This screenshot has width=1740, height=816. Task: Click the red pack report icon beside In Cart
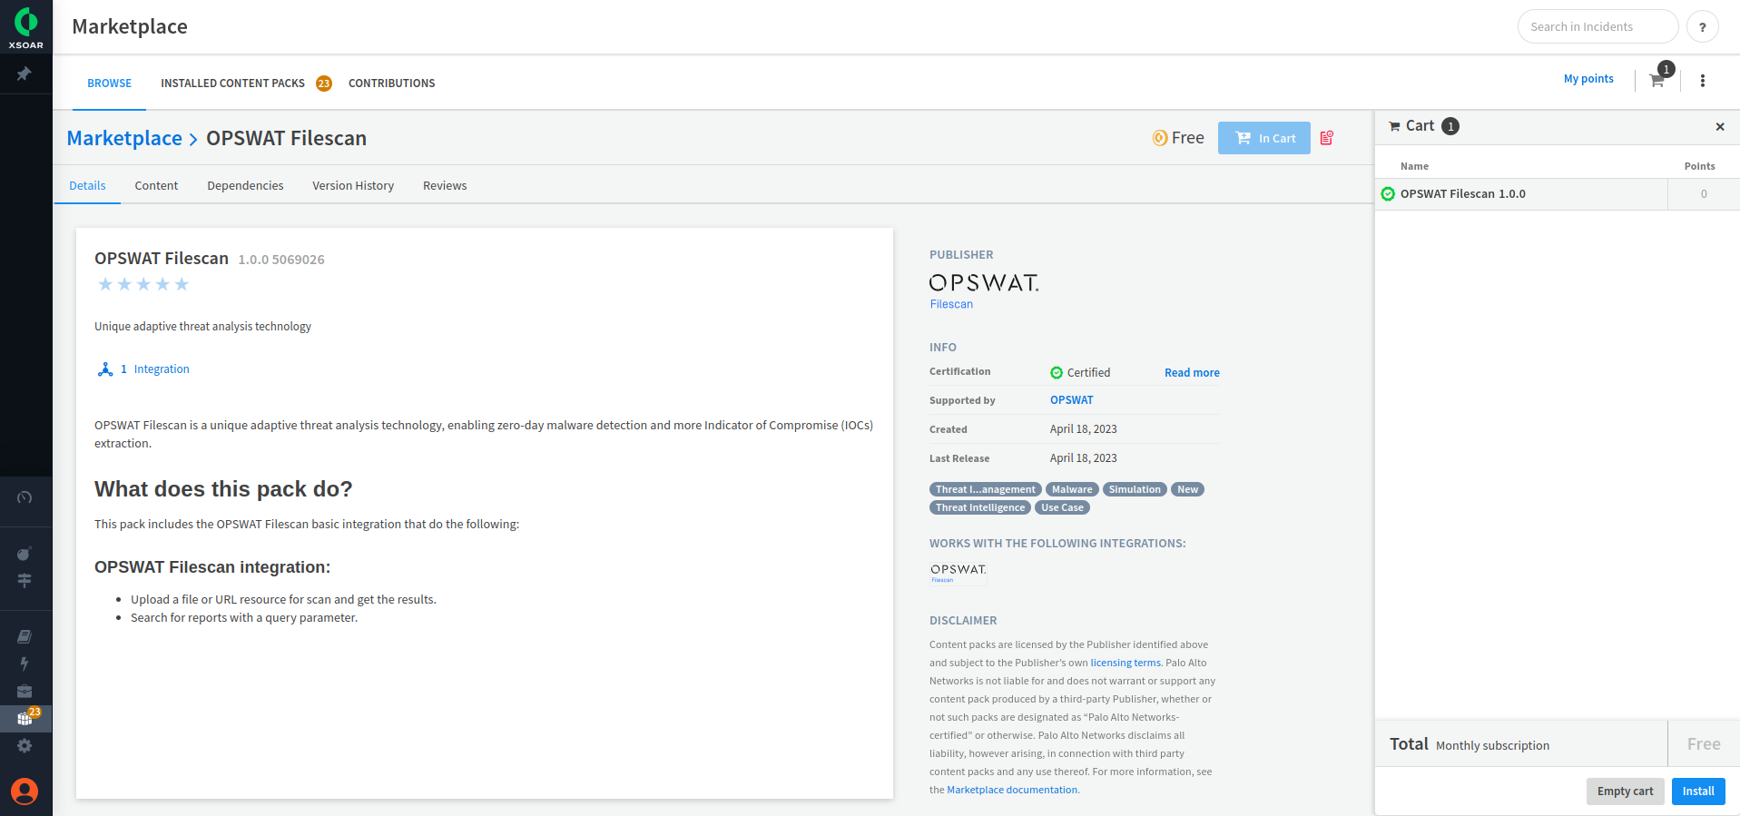coord(1327,138)
